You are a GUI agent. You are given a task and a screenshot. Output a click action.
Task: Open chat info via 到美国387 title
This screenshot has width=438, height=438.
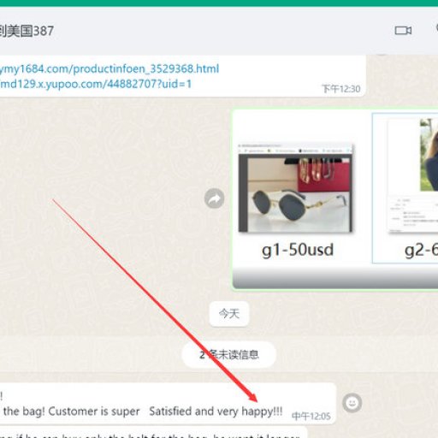[x=27, y=31]
